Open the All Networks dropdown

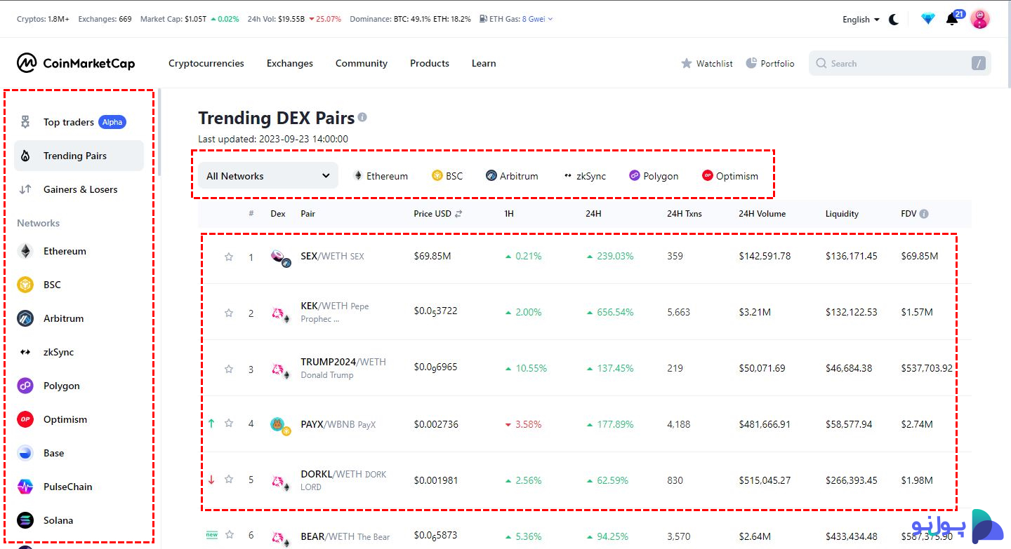coord(268,175)
